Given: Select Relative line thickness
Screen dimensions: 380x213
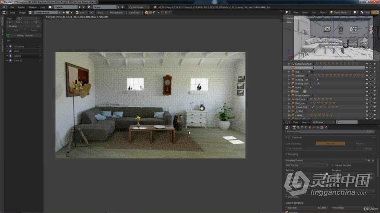Looking at the screenshot, I should tap(360, 144).
